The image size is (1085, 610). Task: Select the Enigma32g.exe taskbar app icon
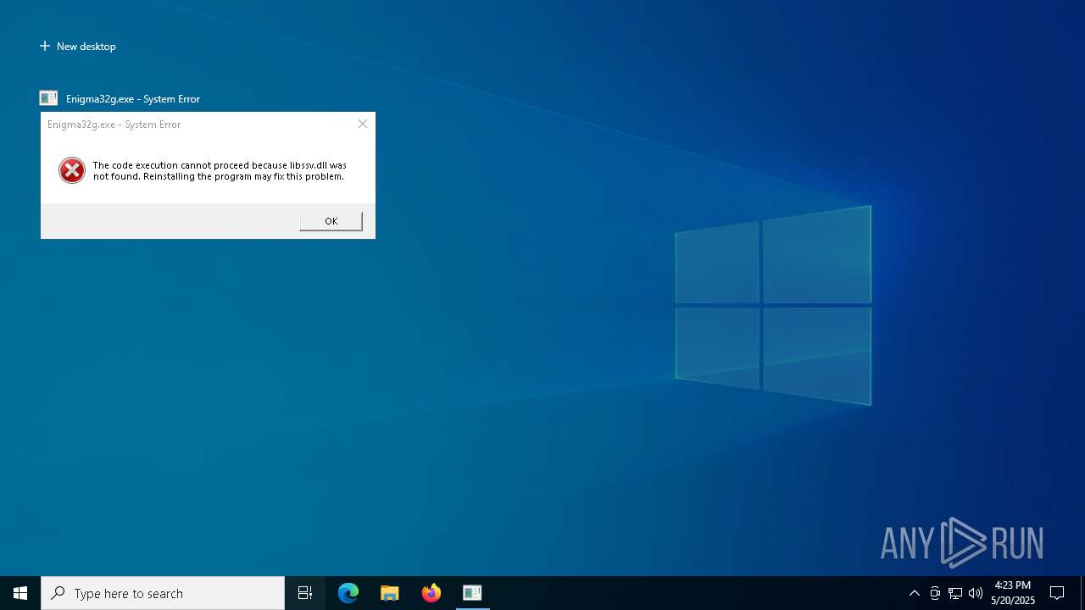[x=472, y=593]
